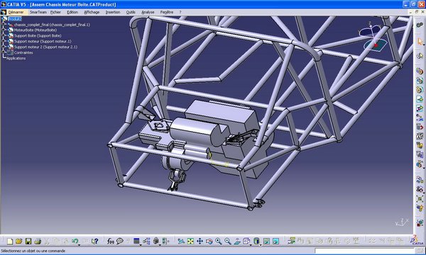Expand the MoteurBoite tree node
Screen dimensions: 426x255
[x=4, y=30]
